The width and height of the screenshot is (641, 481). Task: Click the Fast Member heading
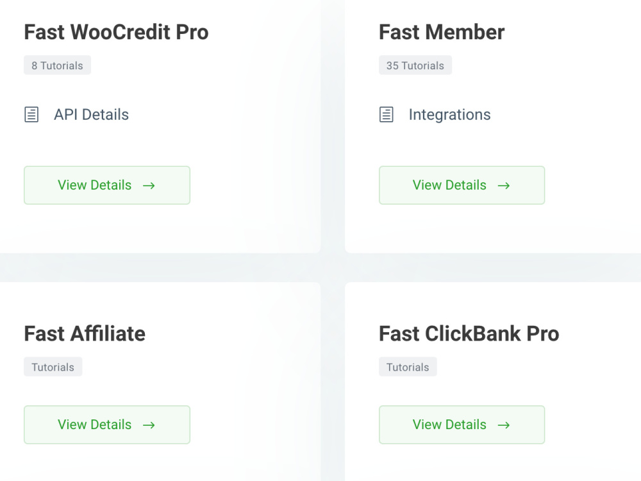coord(442,32)
